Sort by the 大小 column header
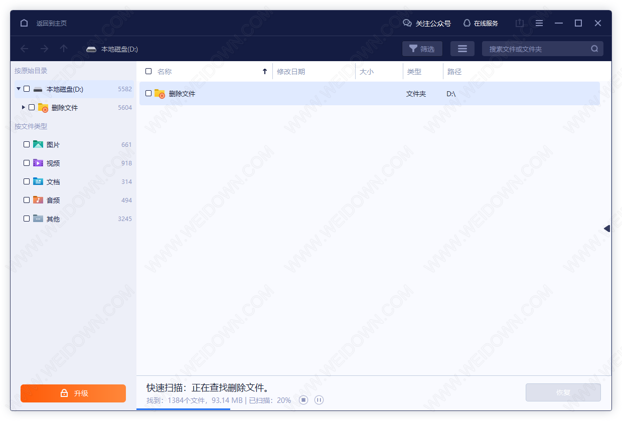The image size is (622, 421). tap(367, 72)
